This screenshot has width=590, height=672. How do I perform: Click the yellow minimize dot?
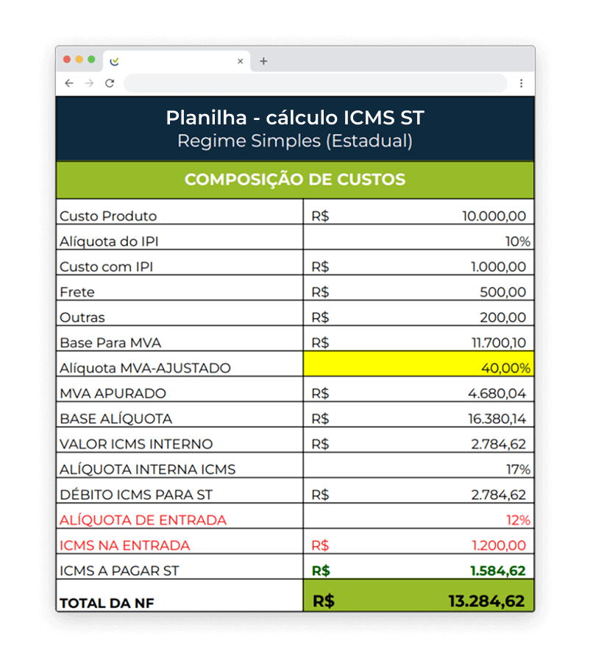point(79,59)
